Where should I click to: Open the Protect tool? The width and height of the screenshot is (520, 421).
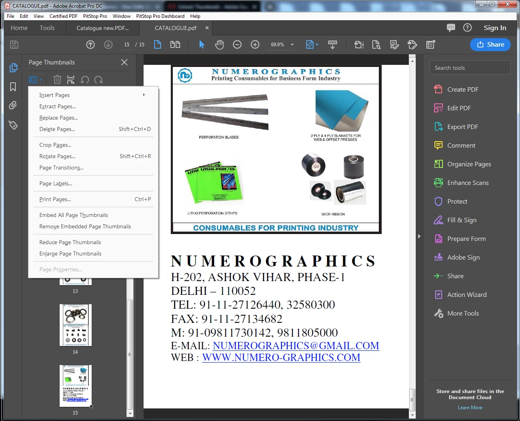pyautogui.click(x=451, y=201)
